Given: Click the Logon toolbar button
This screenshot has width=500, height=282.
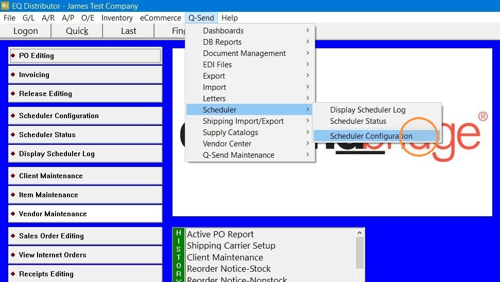Looking at the screenshot, I should pos(26,31).
